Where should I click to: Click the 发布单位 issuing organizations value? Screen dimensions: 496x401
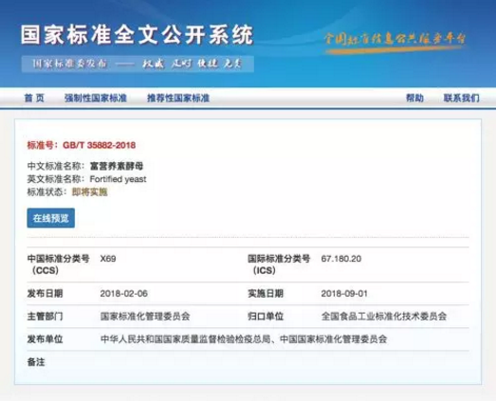click(x=244, y=339)
